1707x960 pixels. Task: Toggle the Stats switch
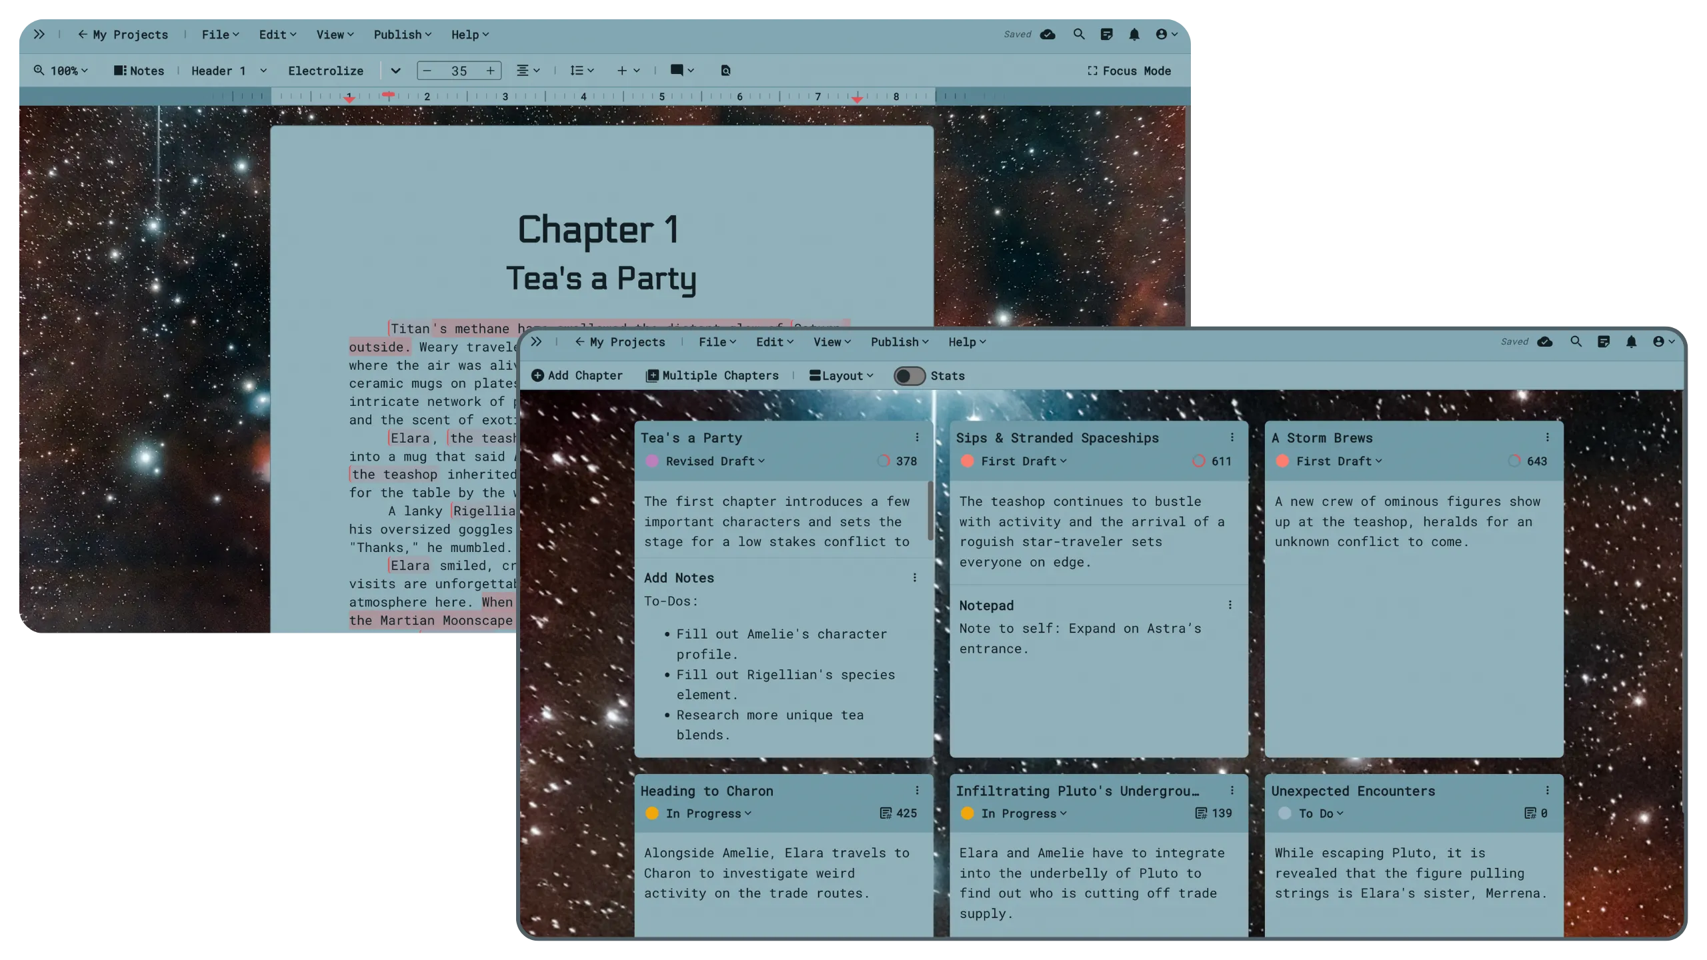coord(909,376)
